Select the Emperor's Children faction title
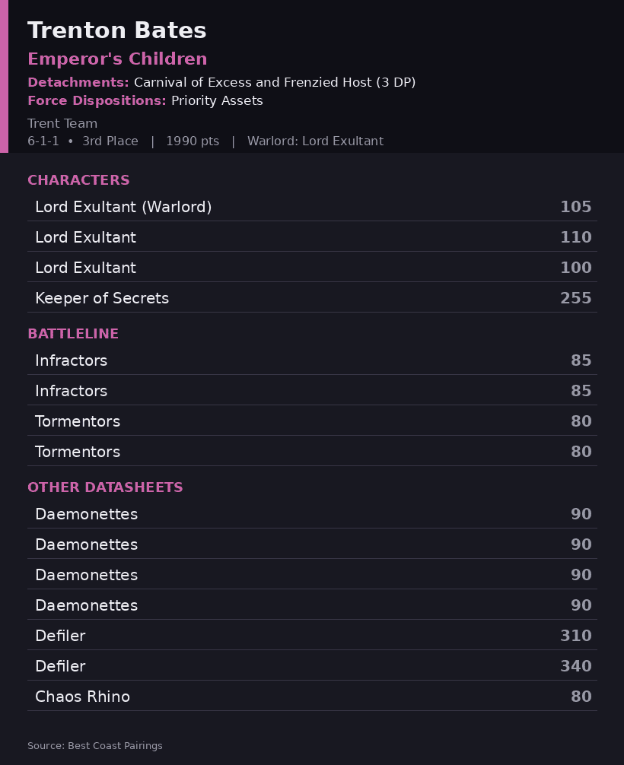624x765 pixels. (x=117, y=59)
